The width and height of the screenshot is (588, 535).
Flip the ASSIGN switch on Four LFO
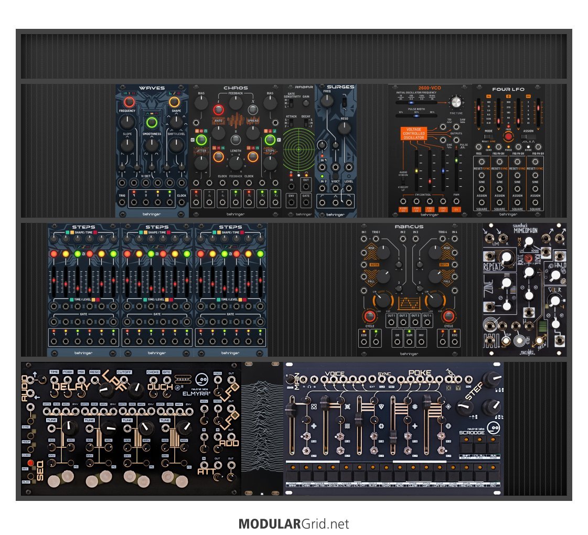click(529, 136)
